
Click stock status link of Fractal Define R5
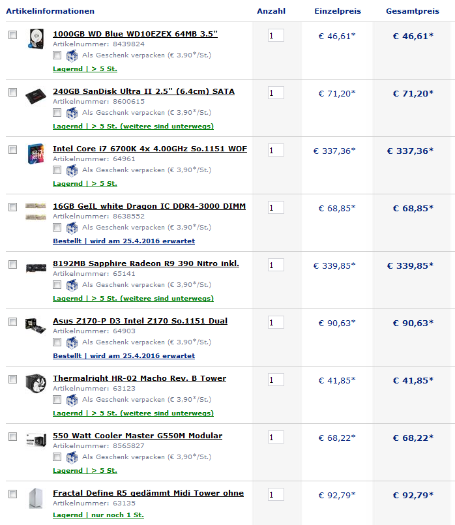pos(98,515)
